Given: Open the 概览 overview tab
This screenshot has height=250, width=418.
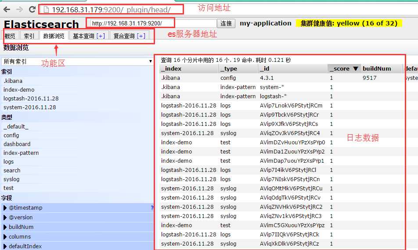Looking at the screenshot, I should point(10,36).
